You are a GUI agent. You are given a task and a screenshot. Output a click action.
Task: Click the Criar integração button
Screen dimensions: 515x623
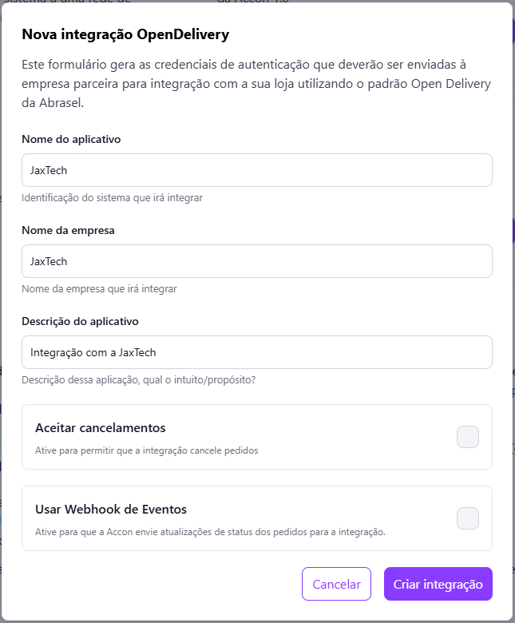coord(438,584)
